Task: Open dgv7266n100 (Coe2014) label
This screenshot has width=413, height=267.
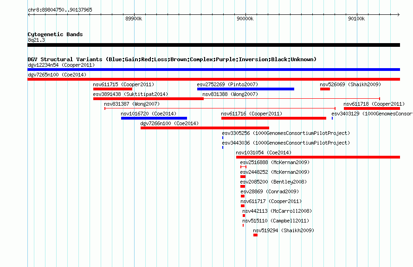Action: coord(170,123)
